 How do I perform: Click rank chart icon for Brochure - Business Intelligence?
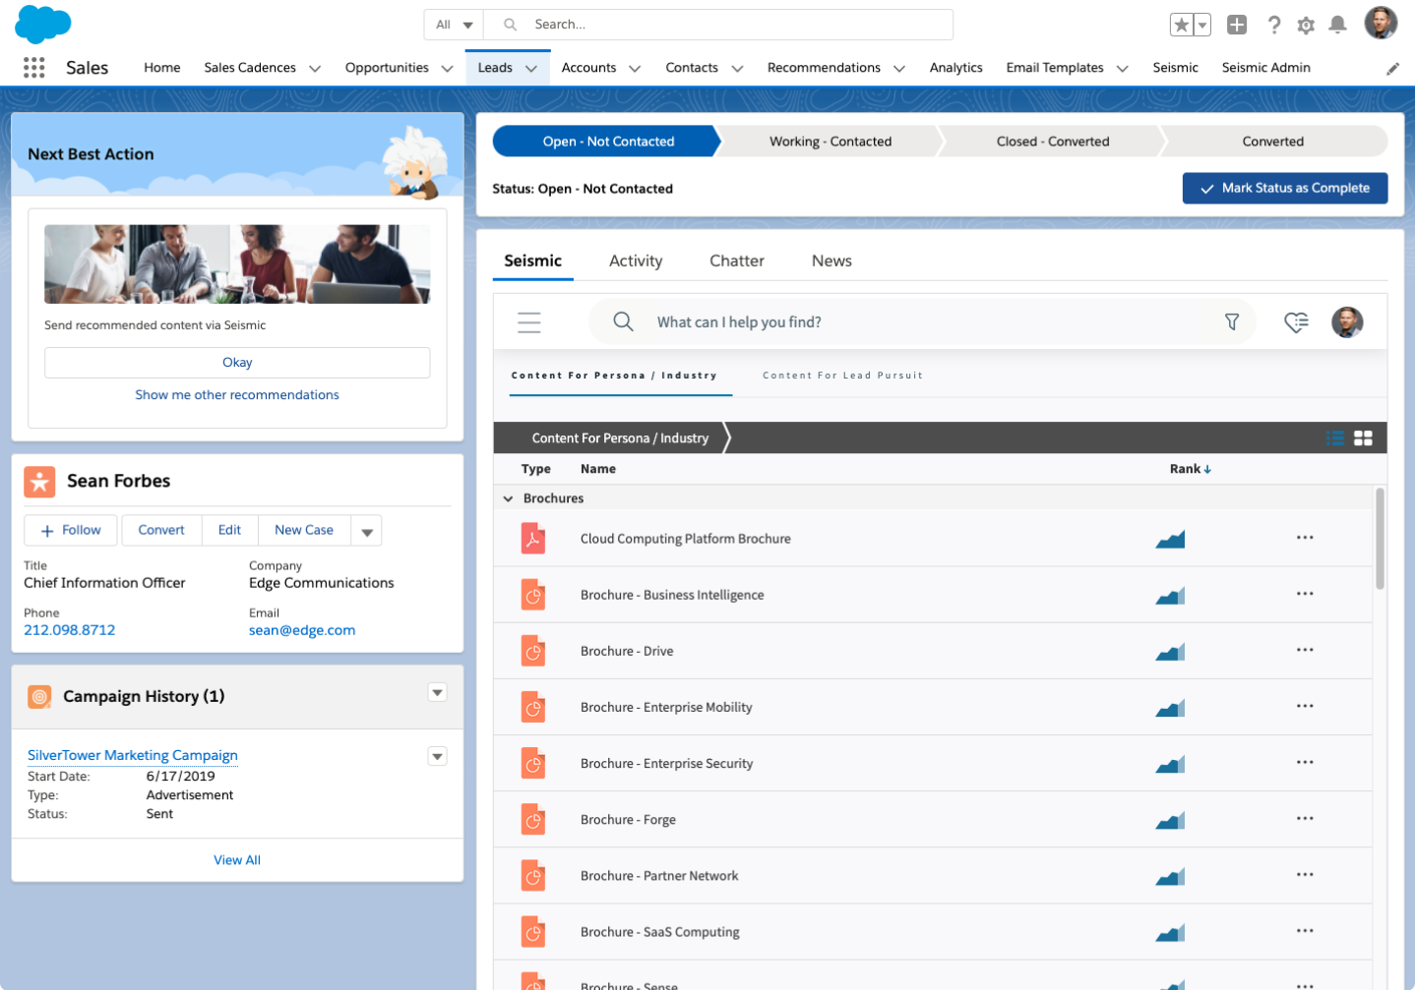1170,595
